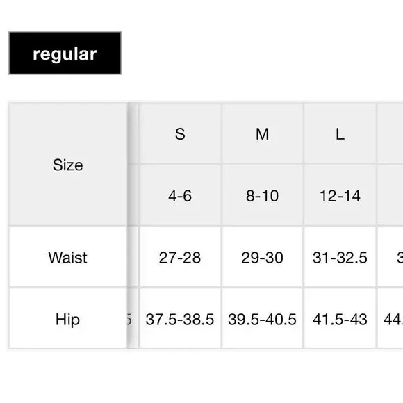This screenshot has width=403, height=403.
Task: Select the regular size tab
Action: (65, 54)
